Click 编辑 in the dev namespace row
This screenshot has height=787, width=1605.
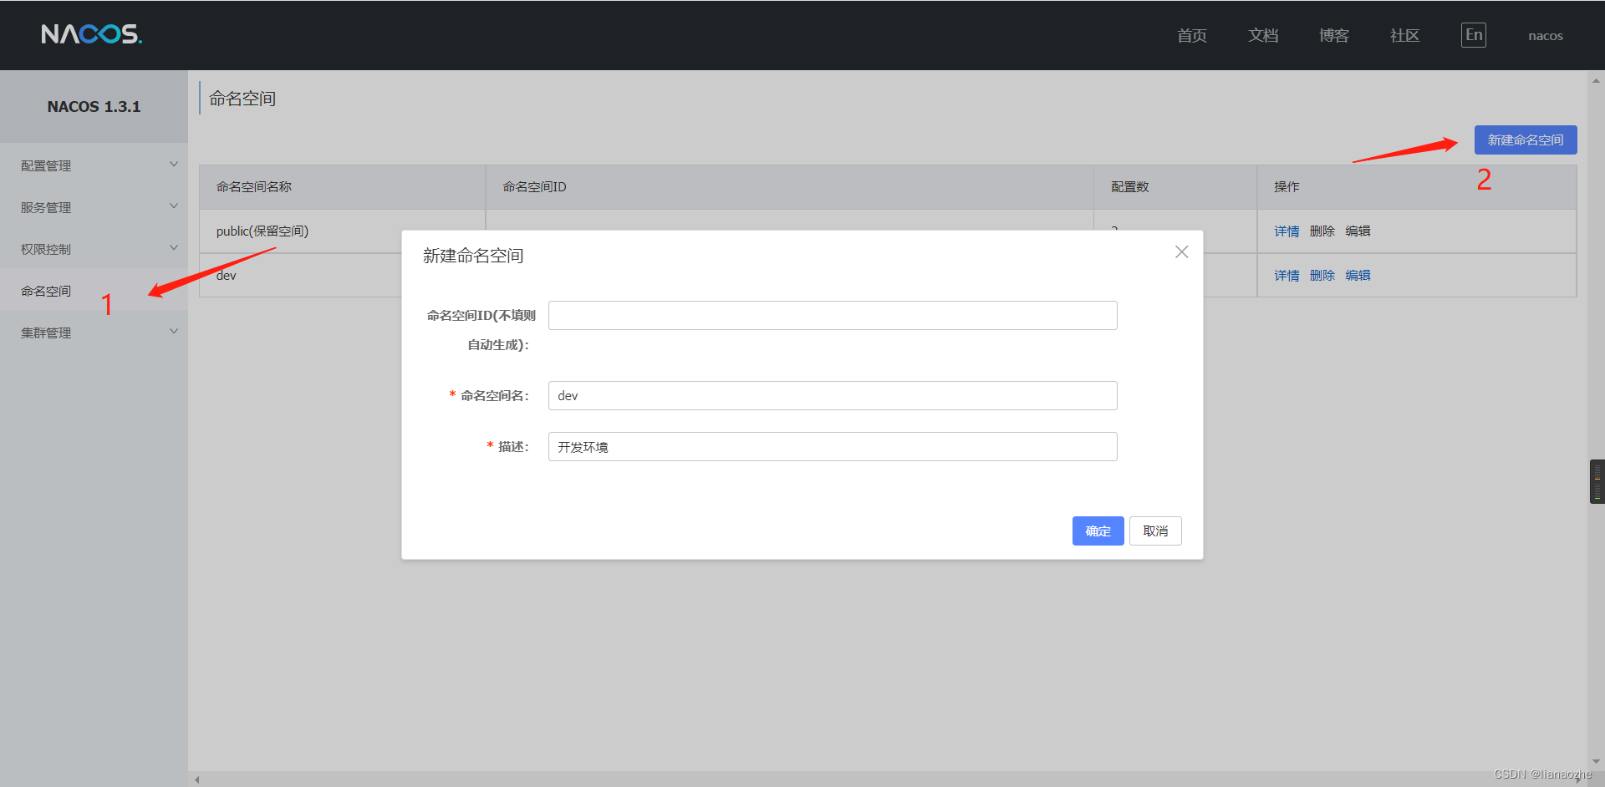[x=1358, y=276]
